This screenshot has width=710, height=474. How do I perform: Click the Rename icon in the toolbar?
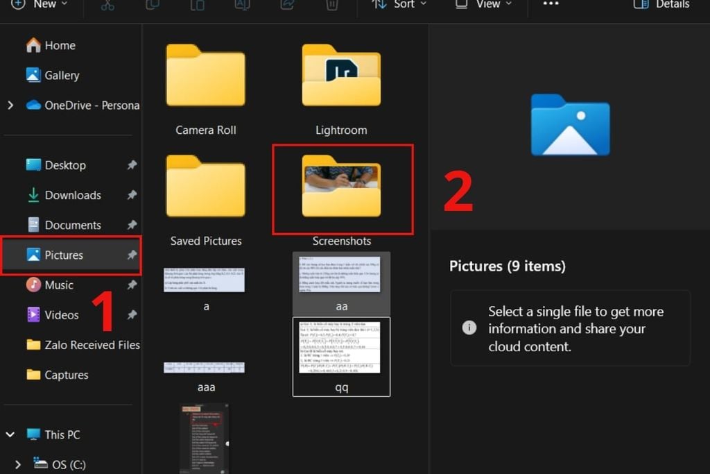point(242,5)
